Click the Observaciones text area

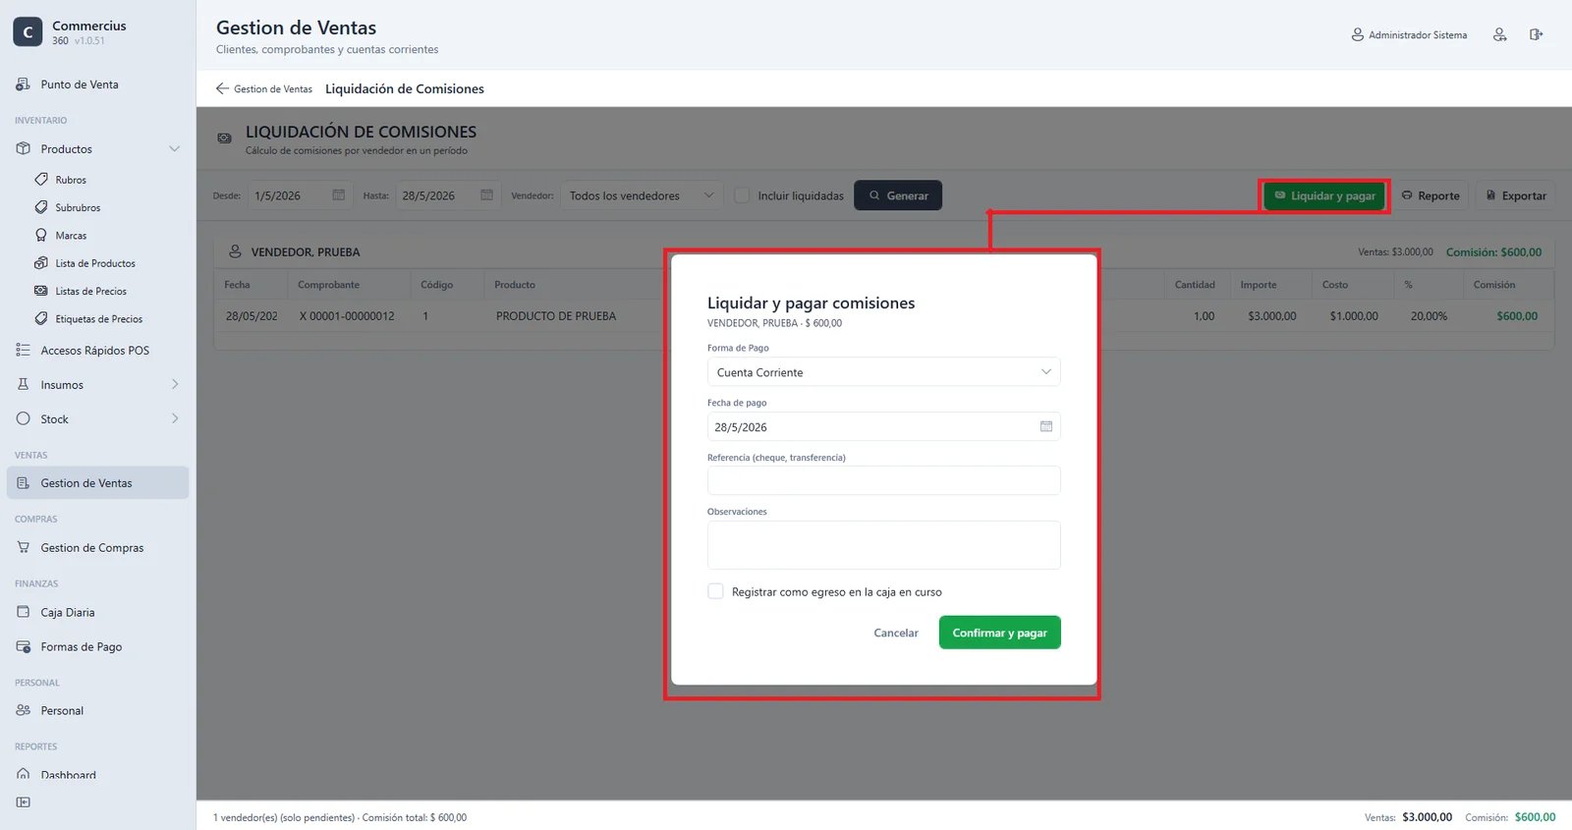(x=884, y=545)
